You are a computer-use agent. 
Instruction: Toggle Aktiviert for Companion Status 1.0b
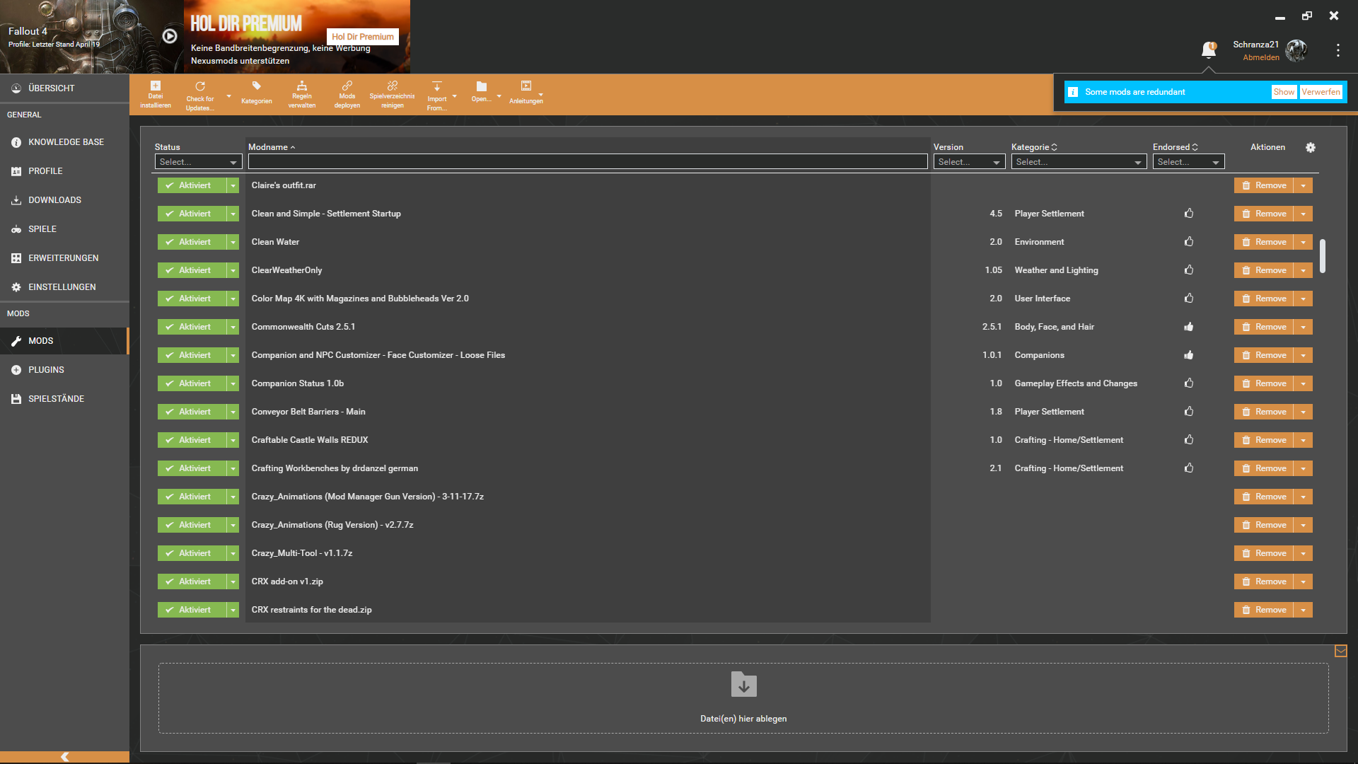(192, 383)
